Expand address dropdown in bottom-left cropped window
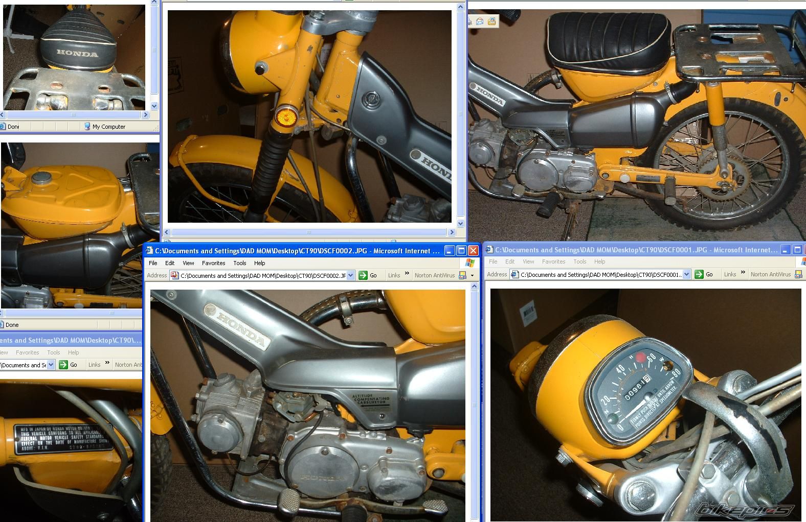 [x=51, y=365]
